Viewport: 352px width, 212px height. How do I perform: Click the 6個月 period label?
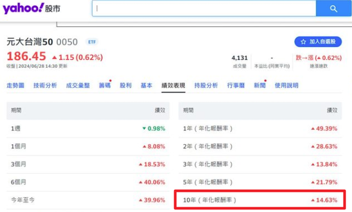point(19,182)
